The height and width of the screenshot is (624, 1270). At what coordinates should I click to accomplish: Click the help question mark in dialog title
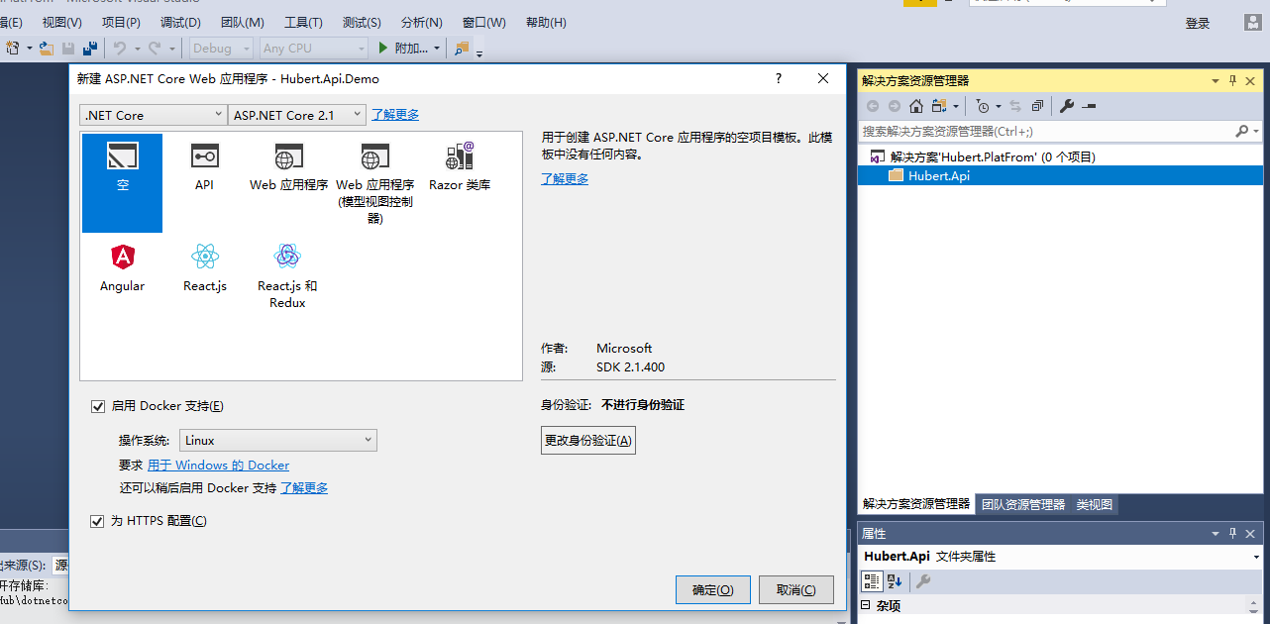point(779,78)
